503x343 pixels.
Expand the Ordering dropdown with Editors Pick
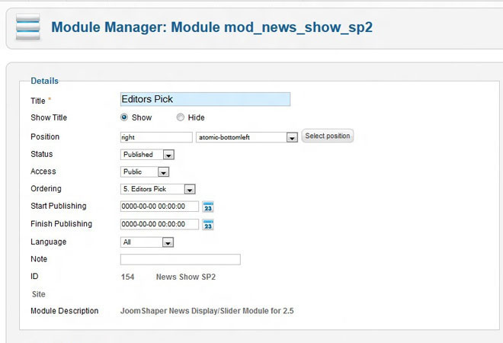(159, 189)
